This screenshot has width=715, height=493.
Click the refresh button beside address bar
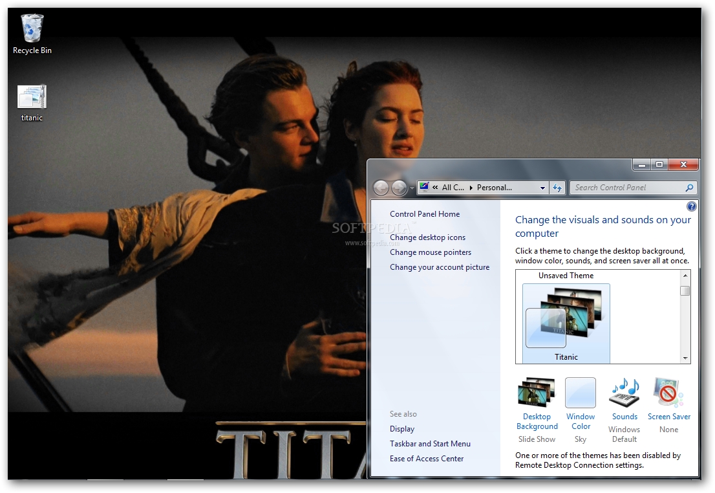557,188
